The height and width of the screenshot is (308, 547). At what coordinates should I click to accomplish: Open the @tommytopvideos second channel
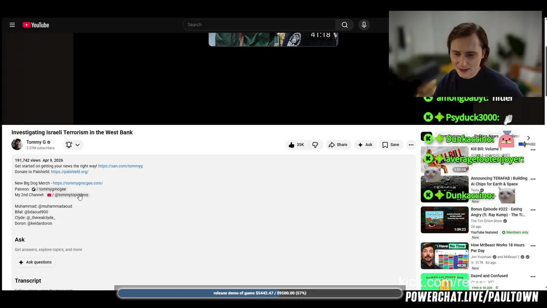point(68,195)
